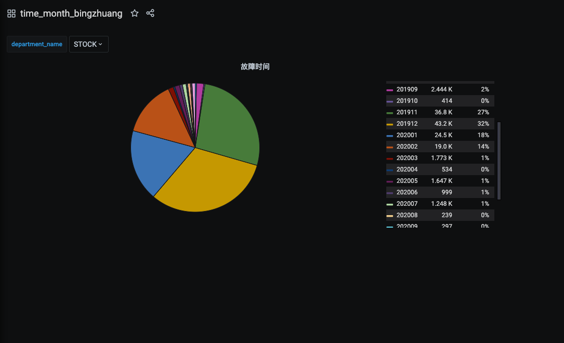Click the 24.5 K value cell
Viewport: 564px width, 343px height.
click(x=443, y=135)
